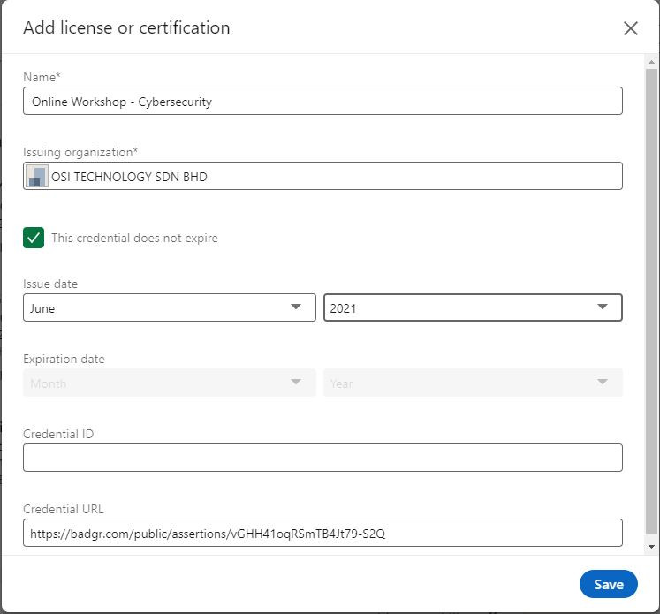The width and height of the screenshot is (660, 614).
Task: Click the disabled expiration Month dropdown
Action: pos(170,383)
